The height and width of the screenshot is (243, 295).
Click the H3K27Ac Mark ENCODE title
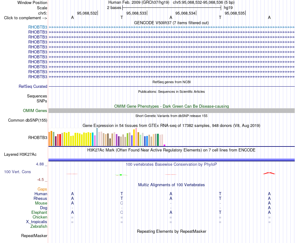pos(171,150)
